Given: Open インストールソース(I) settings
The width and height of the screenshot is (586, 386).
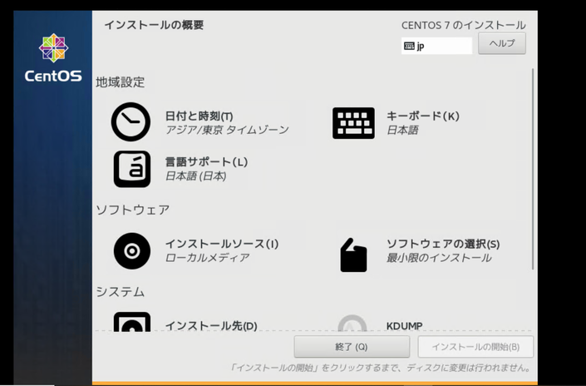Looking at the screenshot, I should tap(222, 244).
